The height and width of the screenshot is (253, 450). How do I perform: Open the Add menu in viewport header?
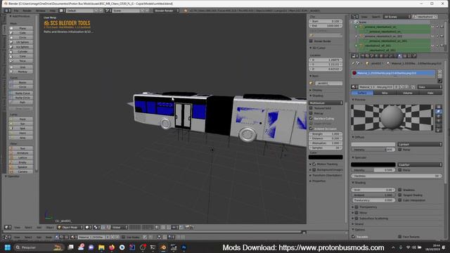point(39,228)
